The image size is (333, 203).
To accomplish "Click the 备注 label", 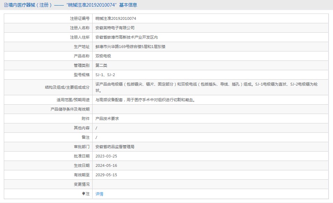I will (86, 137).
